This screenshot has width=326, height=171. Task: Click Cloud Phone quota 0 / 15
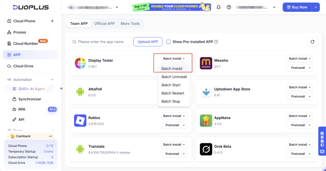coord(50,146)
